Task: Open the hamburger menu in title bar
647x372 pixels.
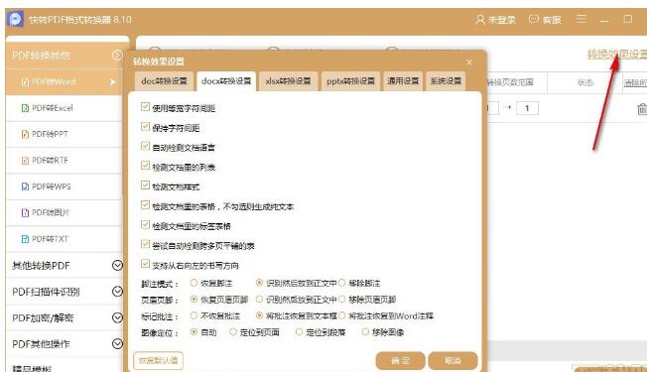Action: coord(581,19)
